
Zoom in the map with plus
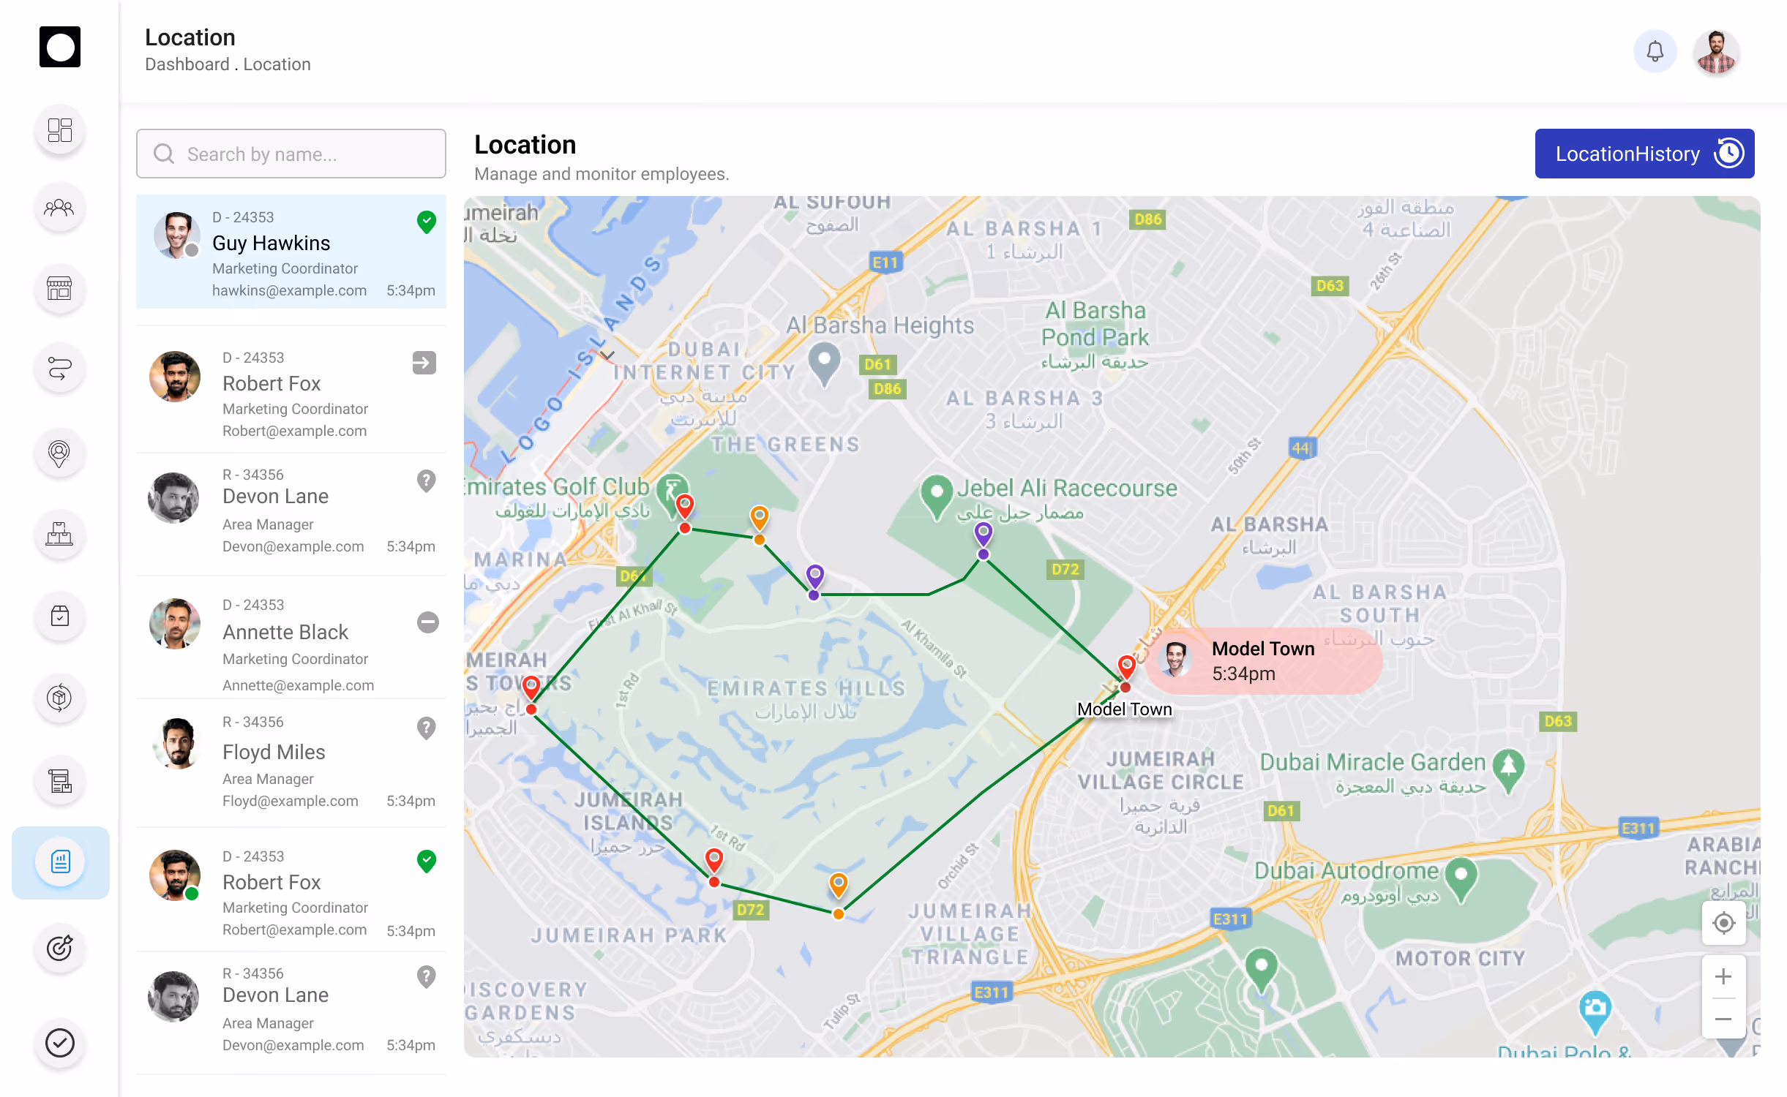(x=1723, y=976)
